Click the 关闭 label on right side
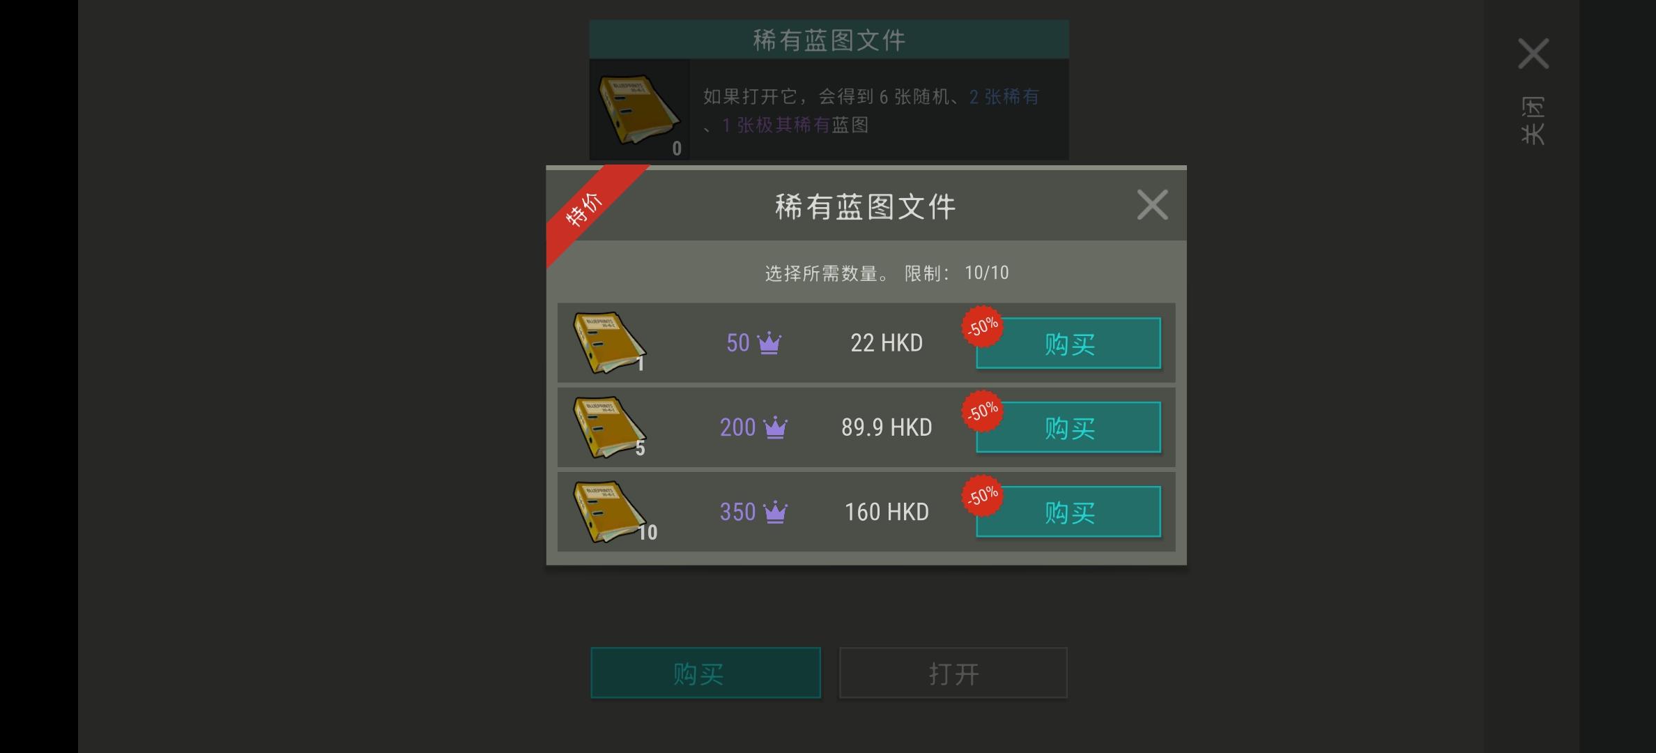The image size is (1656, 753). (x=1533, y=121)
